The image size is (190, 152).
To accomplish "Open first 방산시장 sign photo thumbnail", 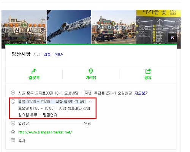I will click(24, 27).
